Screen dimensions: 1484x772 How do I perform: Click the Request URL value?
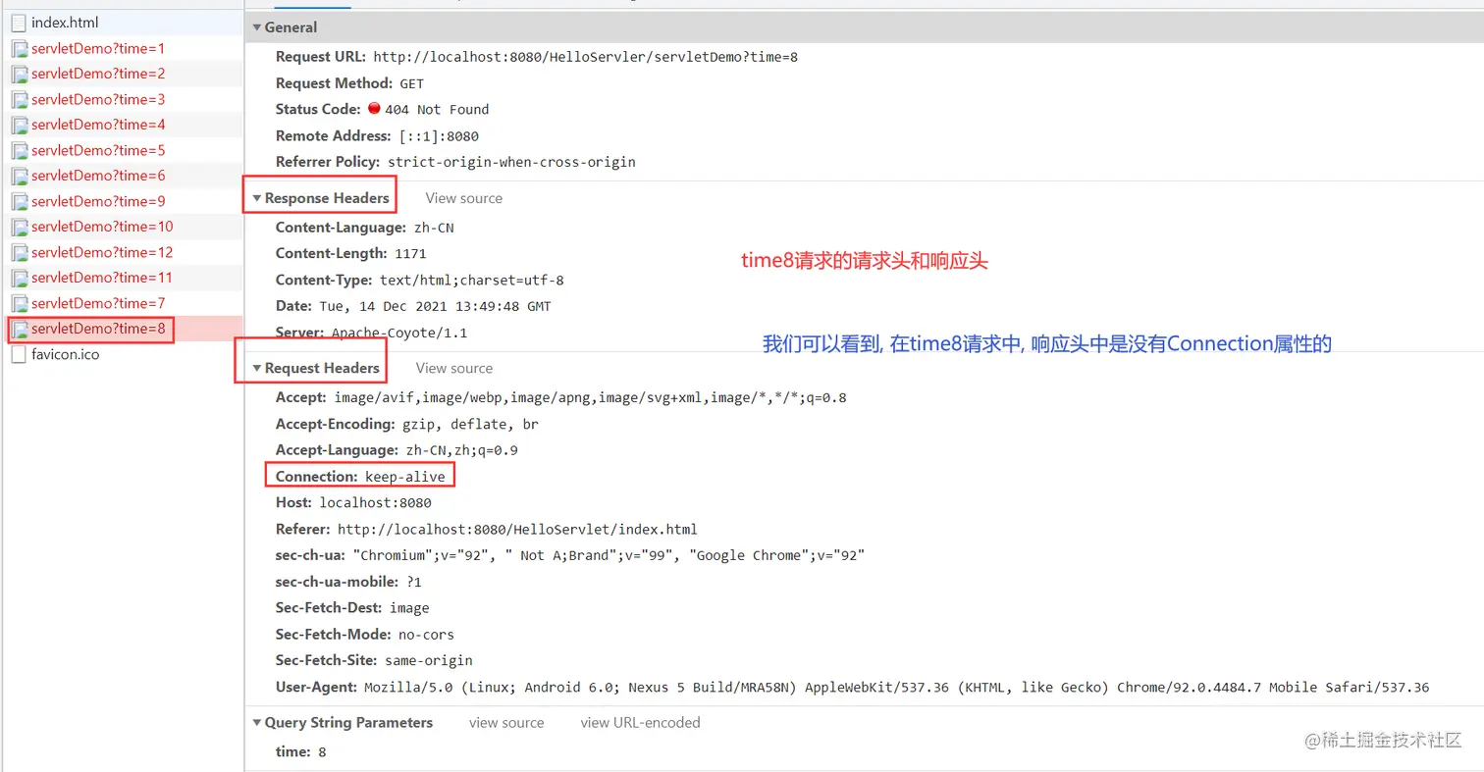(586, 57)
